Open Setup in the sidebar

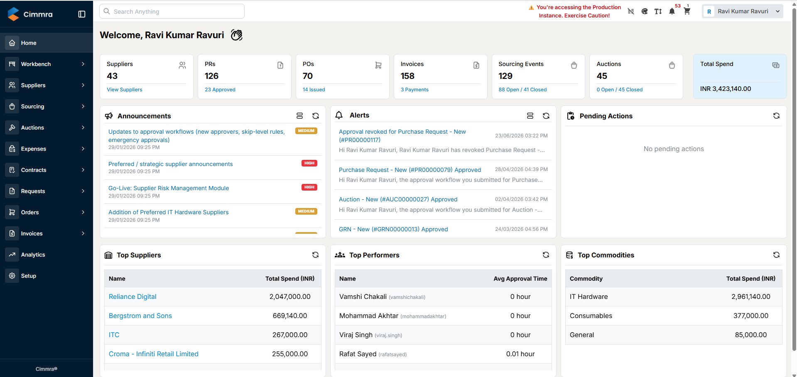coord(47,276)
